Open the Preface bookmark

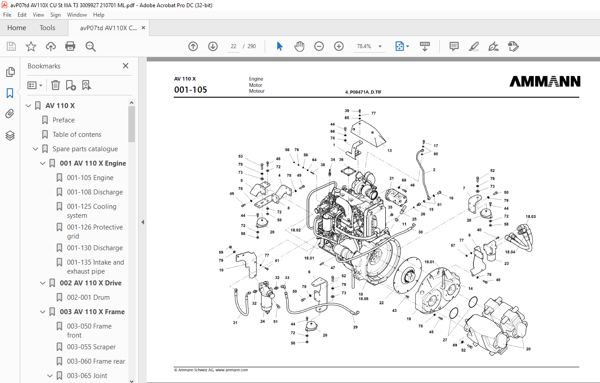point(63,120)
